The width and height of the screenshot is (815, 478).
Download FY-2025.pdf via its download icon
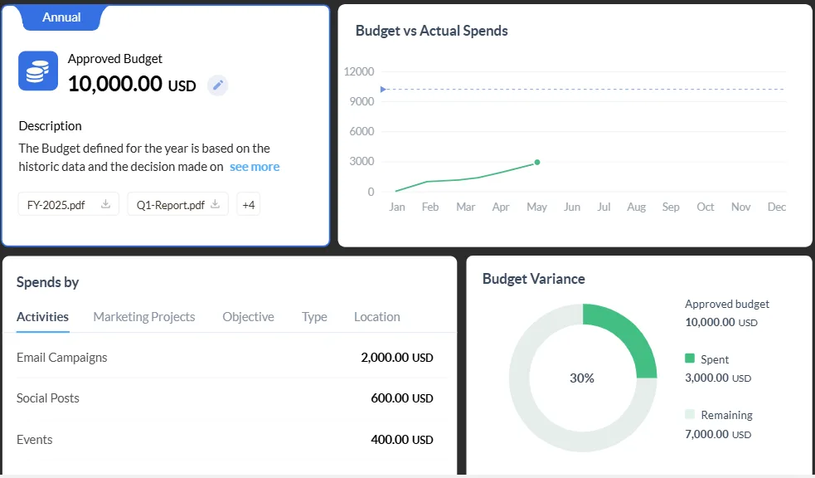pos(105,204)
